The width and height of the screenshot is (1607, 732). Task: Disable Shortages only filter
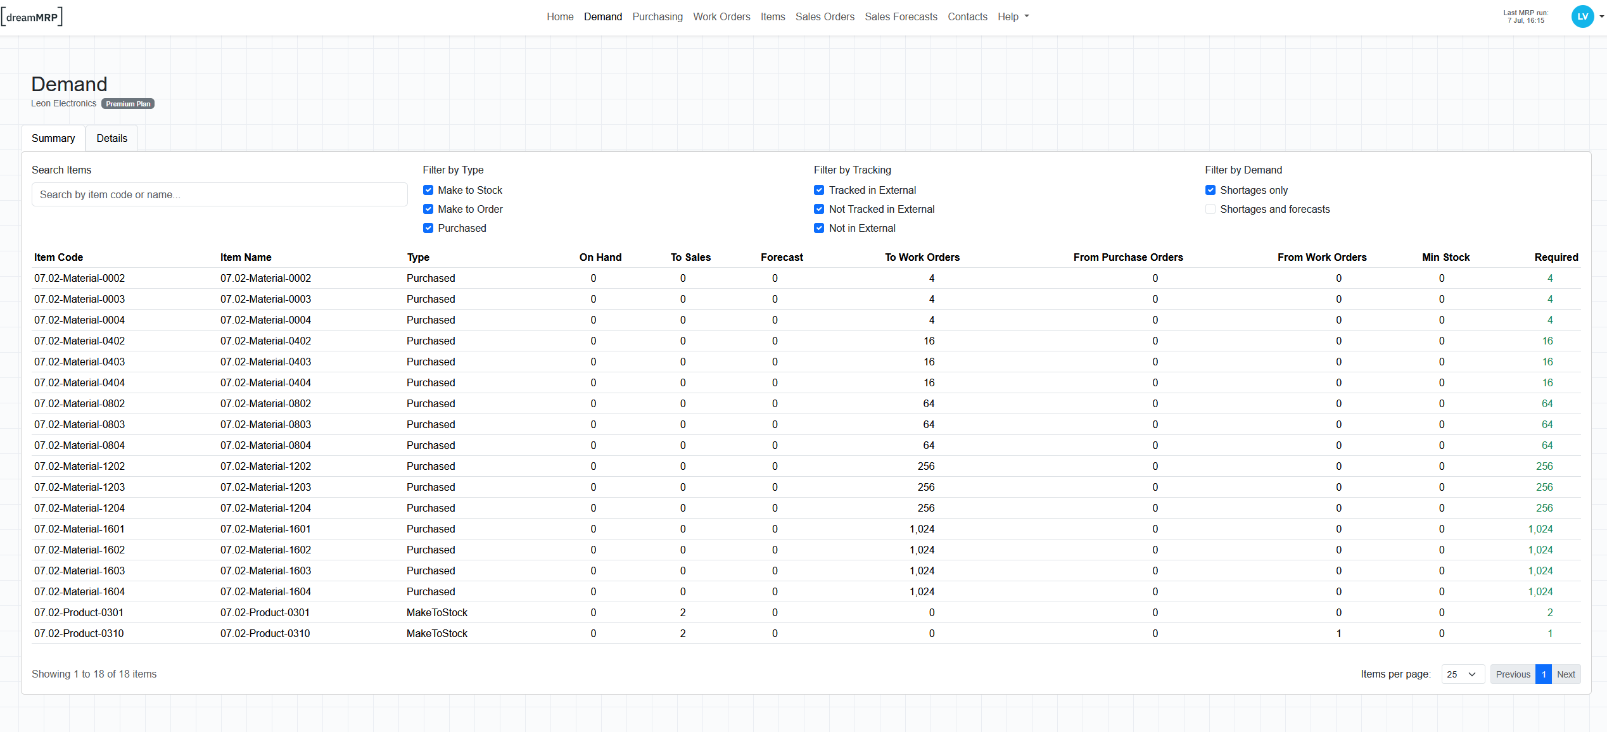[1210, 190]
